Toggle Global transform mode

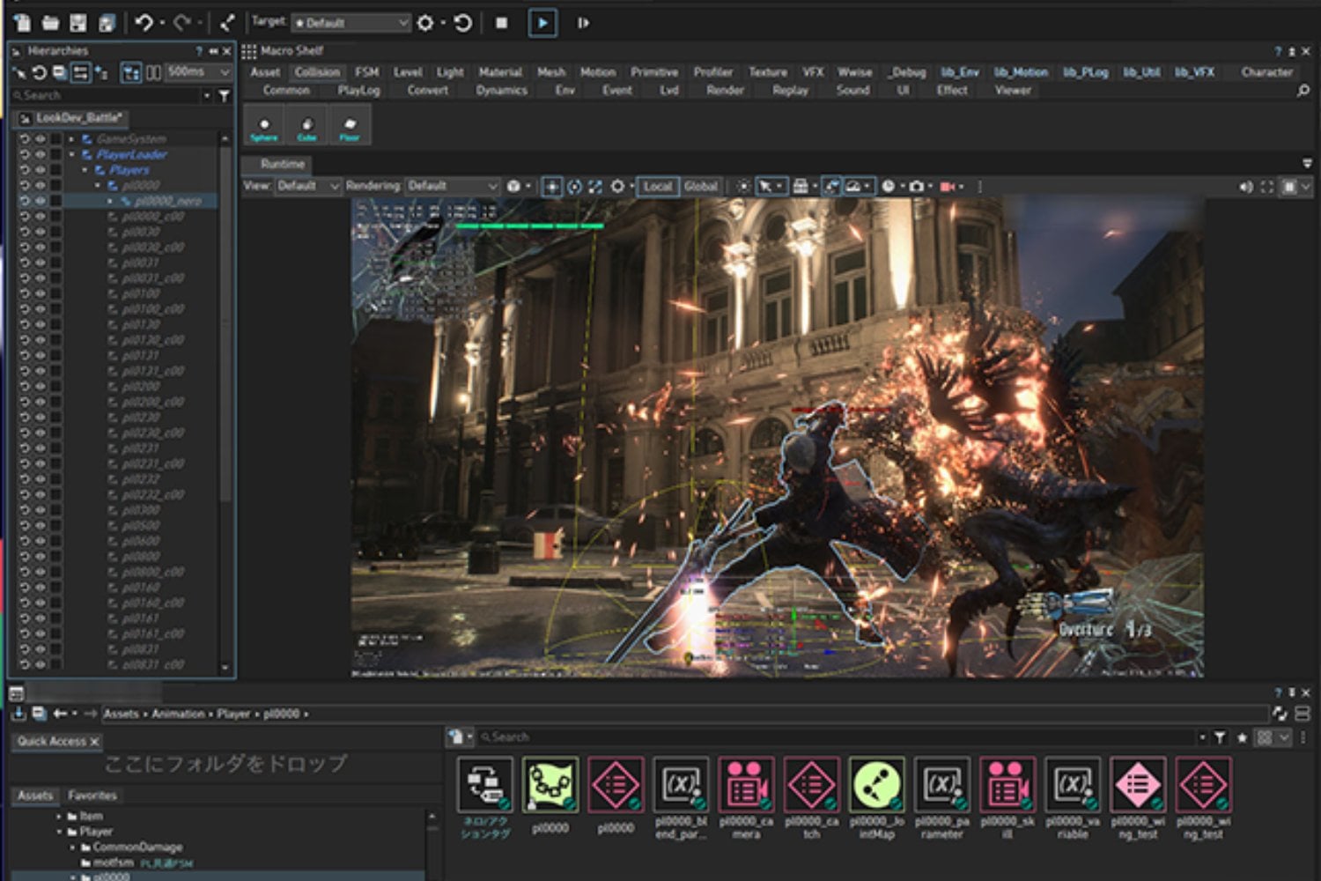click(701, 187)
